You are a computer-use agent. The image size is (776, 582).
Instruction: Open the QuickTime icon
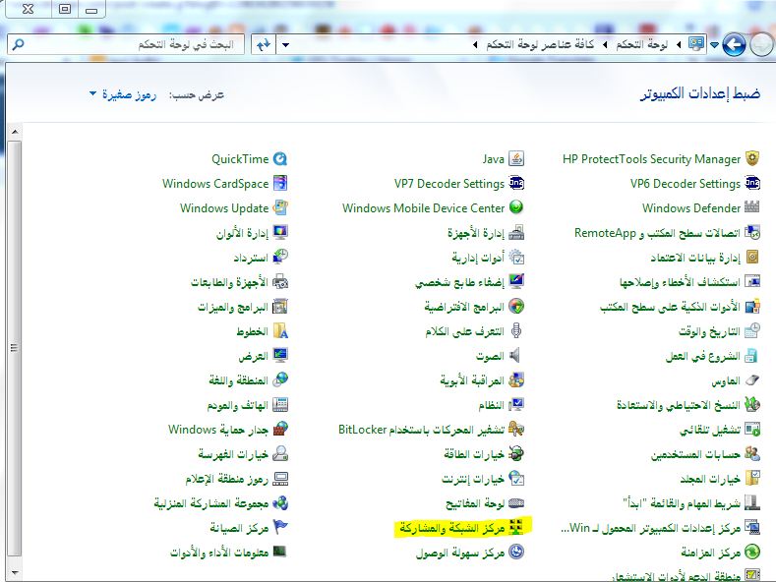point(280,159)
